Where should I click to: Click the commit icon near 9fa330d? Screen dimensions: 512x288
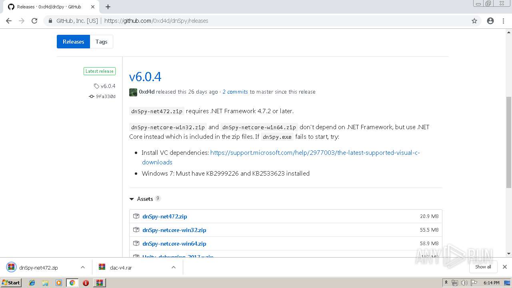pos(92,96)
